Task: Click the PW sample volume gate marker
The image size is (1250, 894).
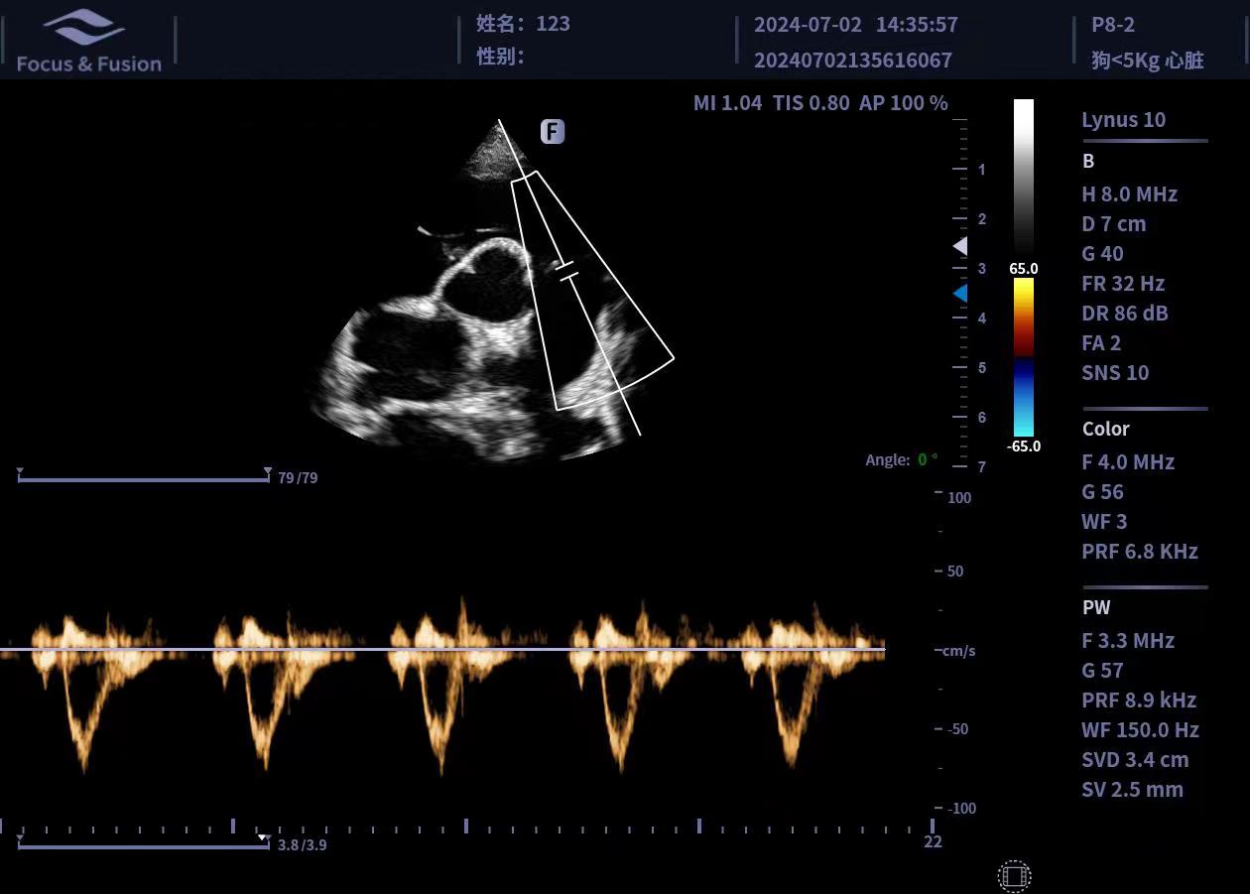Action: [x=566, y=270]
